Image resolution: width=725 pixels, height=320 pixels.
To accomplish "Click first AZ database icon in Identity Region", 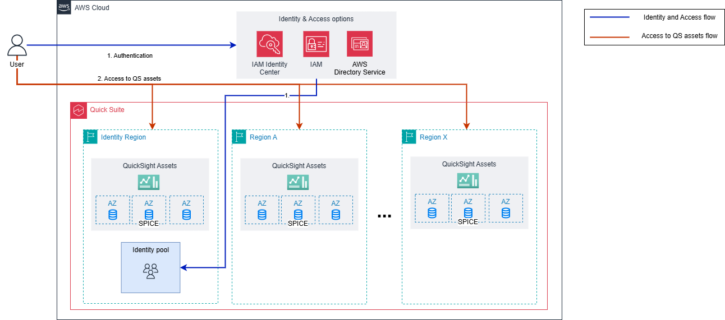I will pyautogui.click(x=113, y=215).
